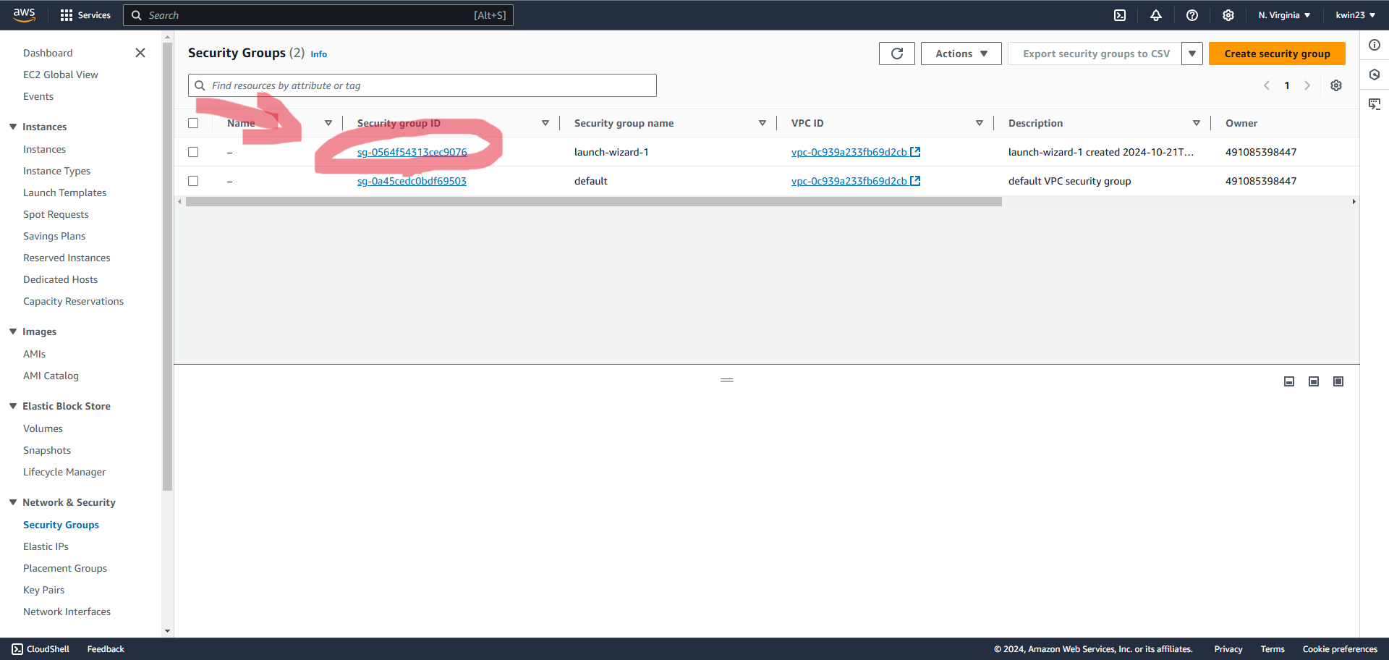Open CloudShell from the footer
Screen dimensions: 1389x660
click(x=41, y=649)
